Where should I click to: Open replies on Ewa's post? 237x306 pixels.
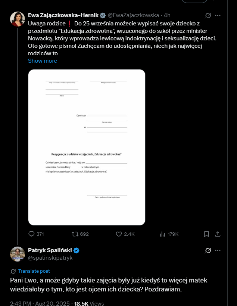click(32, 234)
